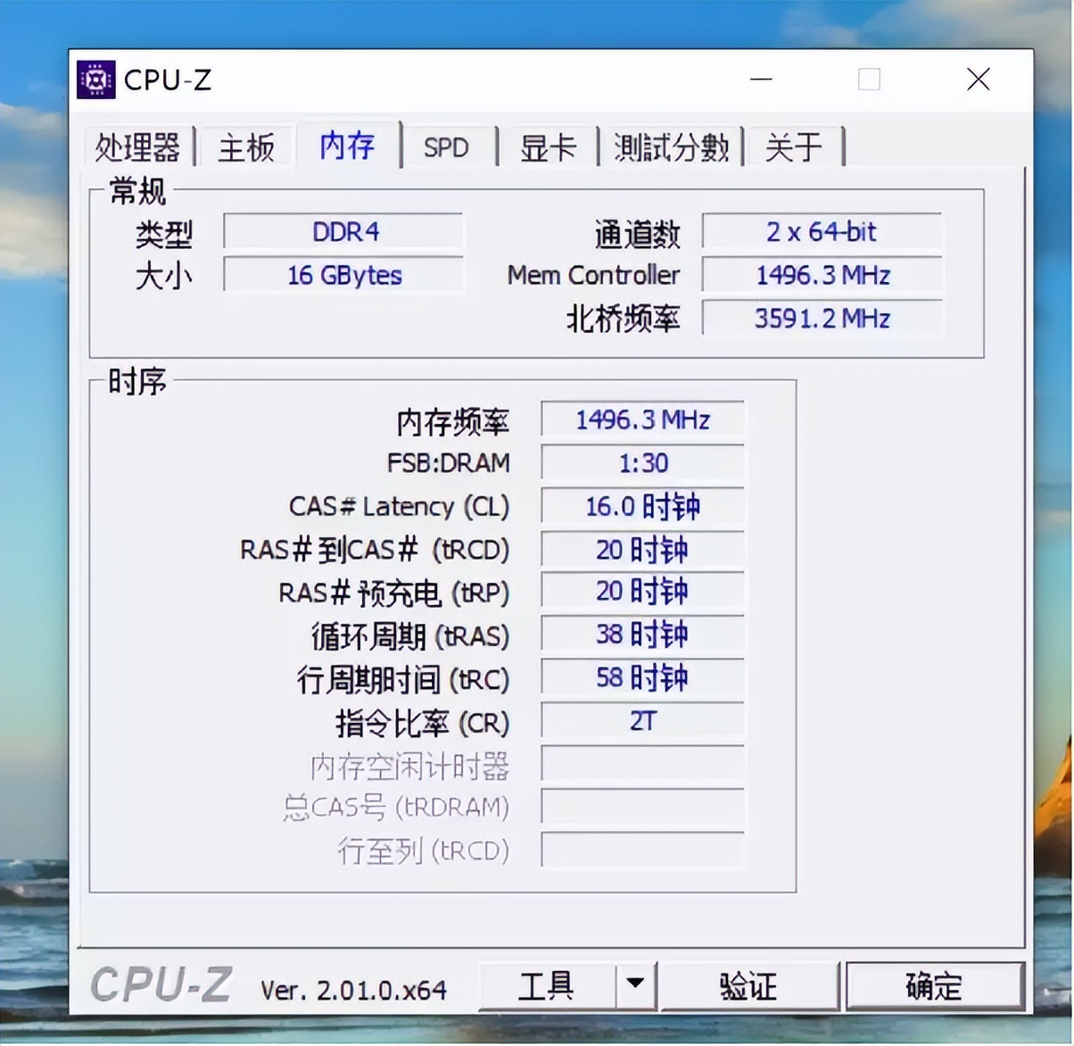Select the DDR4 类型 field
1074x1046 pixels.
tap(343, 232)
